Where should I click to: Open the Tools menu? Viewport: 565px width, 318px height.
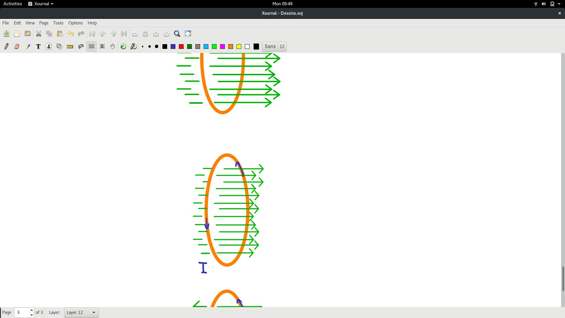pyautogui.click(x=58, y=23)
